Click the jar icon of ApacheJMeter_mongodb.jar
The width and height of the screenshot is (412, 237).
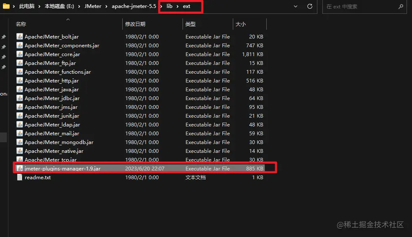(20, 142)
